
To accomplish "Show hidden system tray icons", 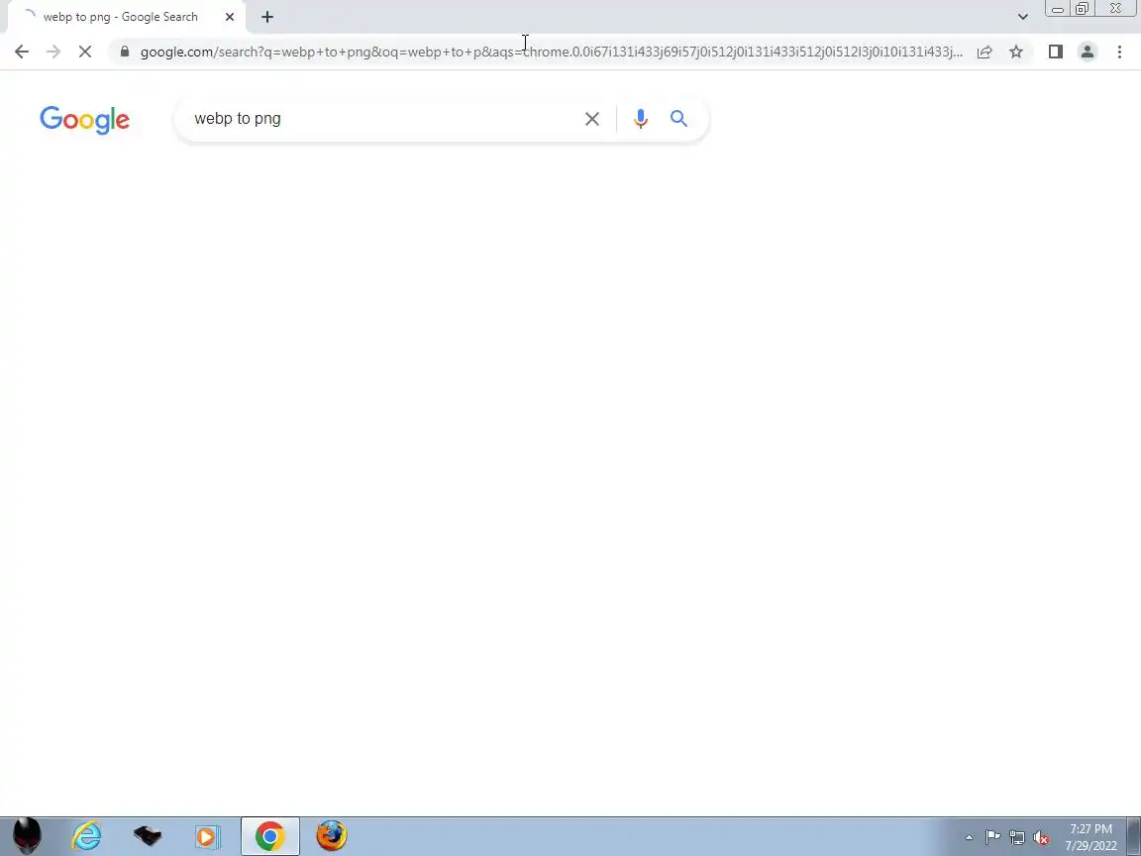I will 969,838.
